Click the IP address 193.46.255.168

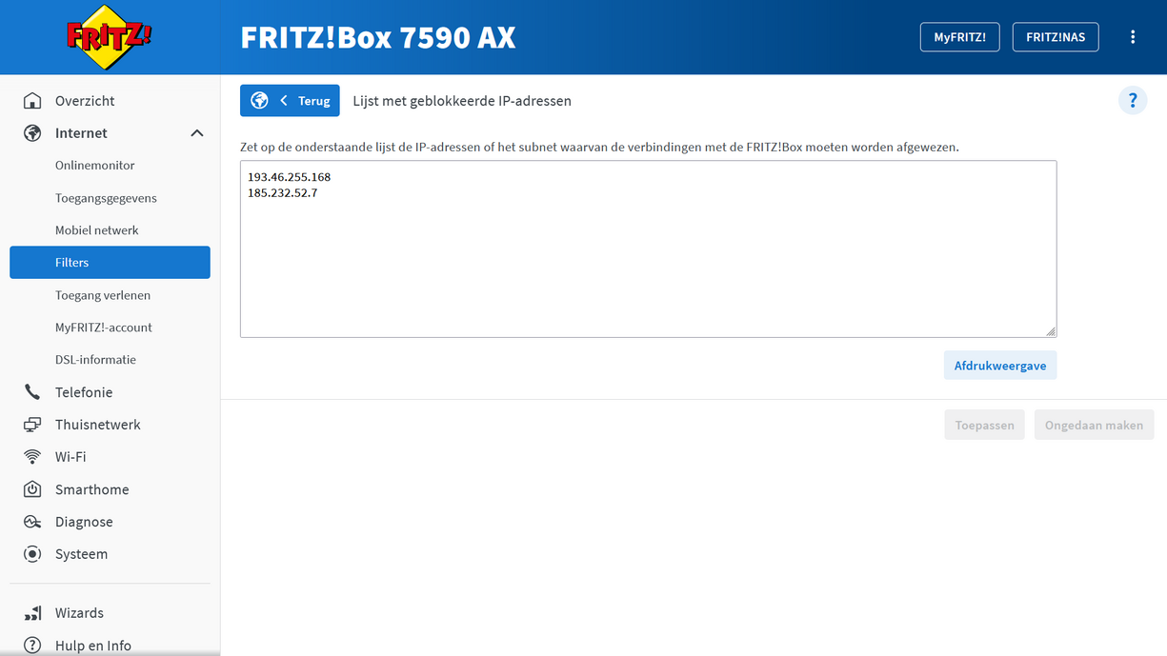coord(289,177)
